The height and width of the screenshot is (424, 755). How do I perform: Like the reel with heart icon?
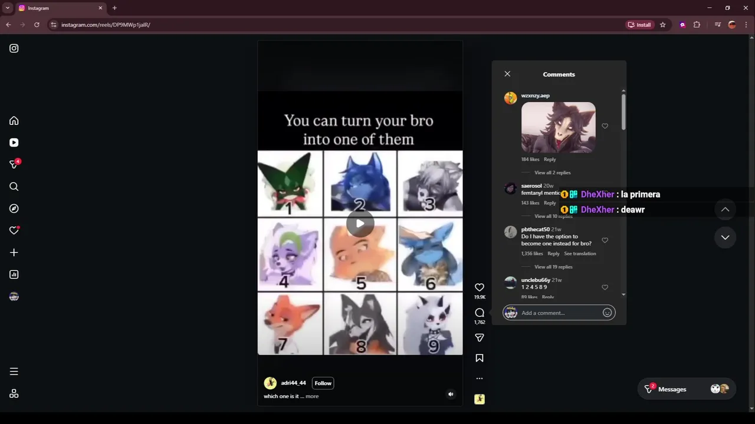pos(480,287)
